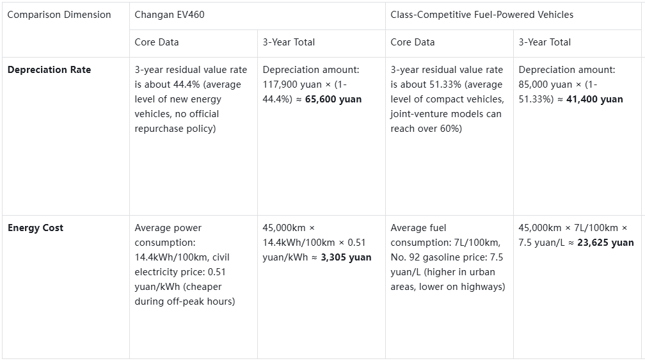This screenshot has width=645, height=361.
Task: Select the "Changan EV460" column header
Action: point(170,15)
